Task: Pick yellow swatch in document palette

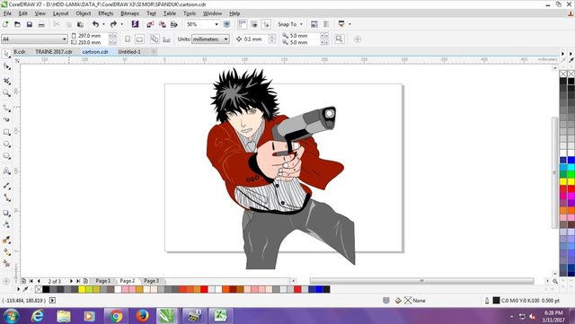Action: click(82, 290)
